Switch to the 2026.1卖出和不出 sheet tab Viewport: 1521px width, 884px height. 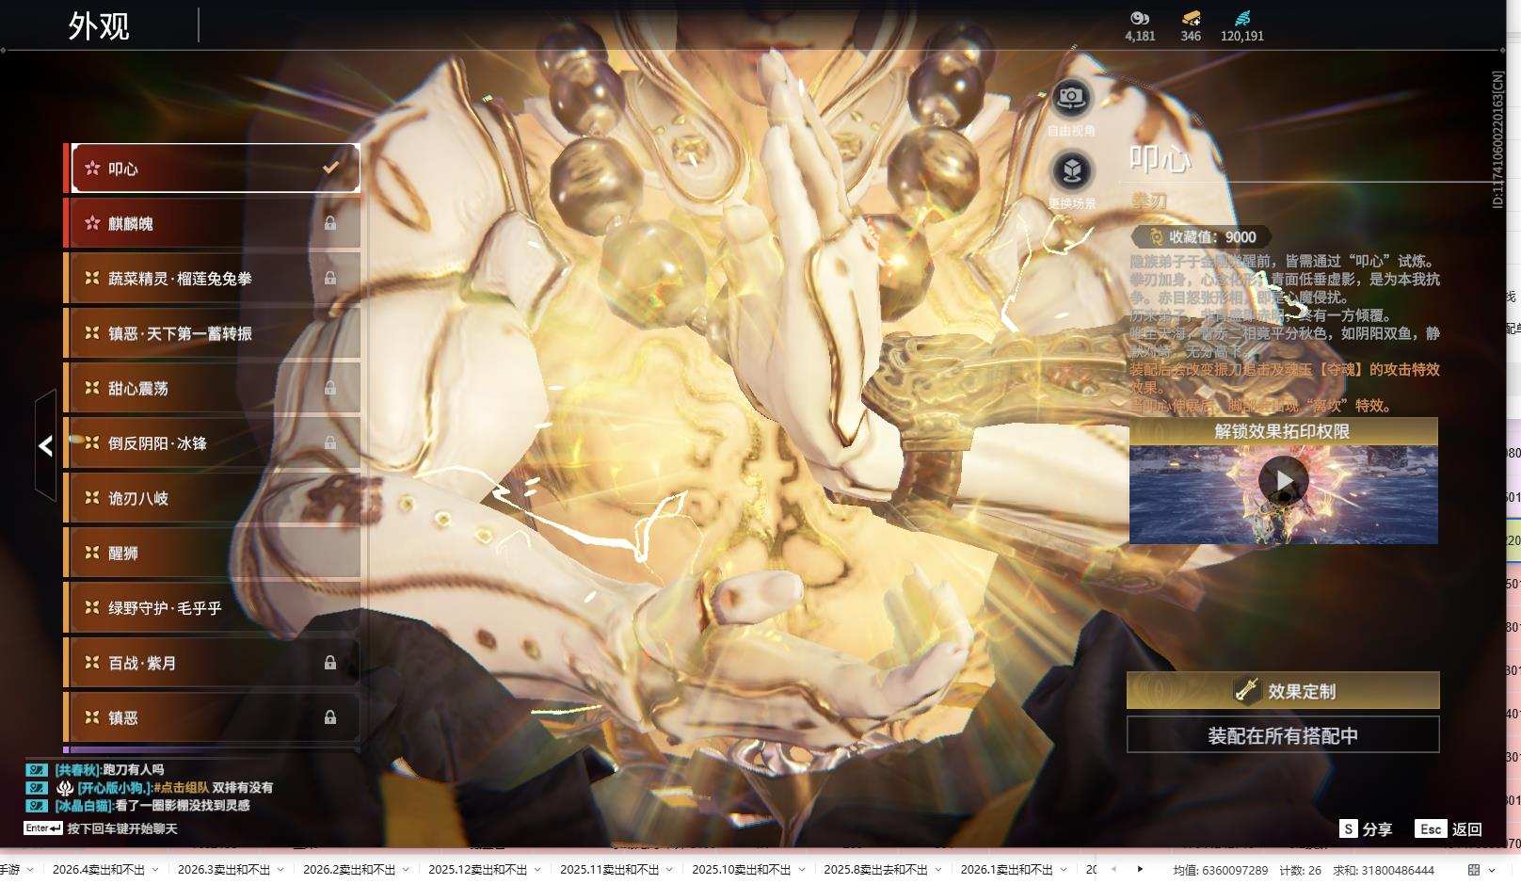coord(1007,870)
